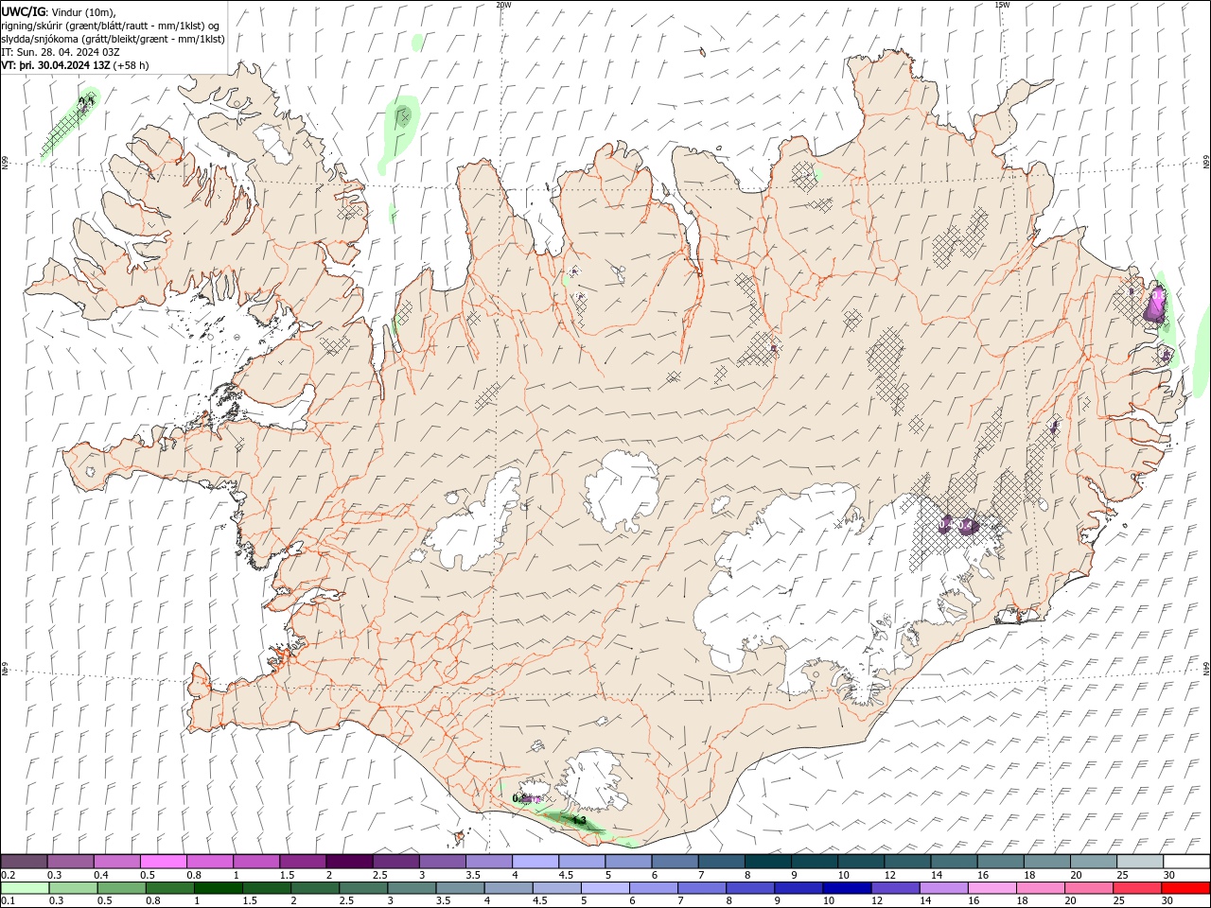
Task: Click the magenta 1 snow legend swatch
Action: [x=256, y=862]
